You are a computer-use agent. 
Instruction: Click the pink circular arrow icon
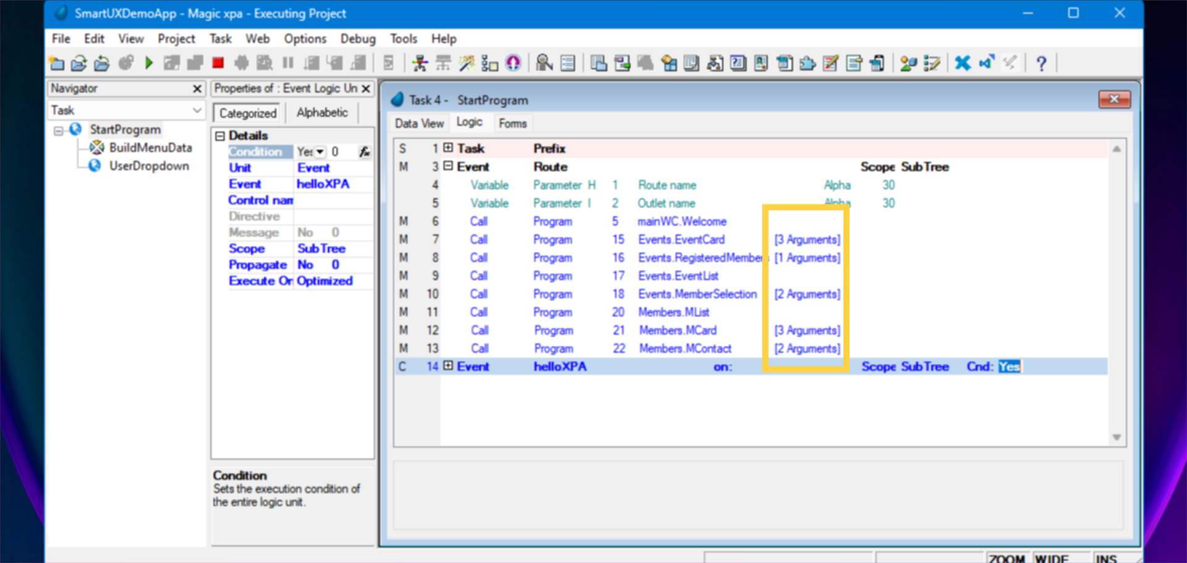coord(513,63)
